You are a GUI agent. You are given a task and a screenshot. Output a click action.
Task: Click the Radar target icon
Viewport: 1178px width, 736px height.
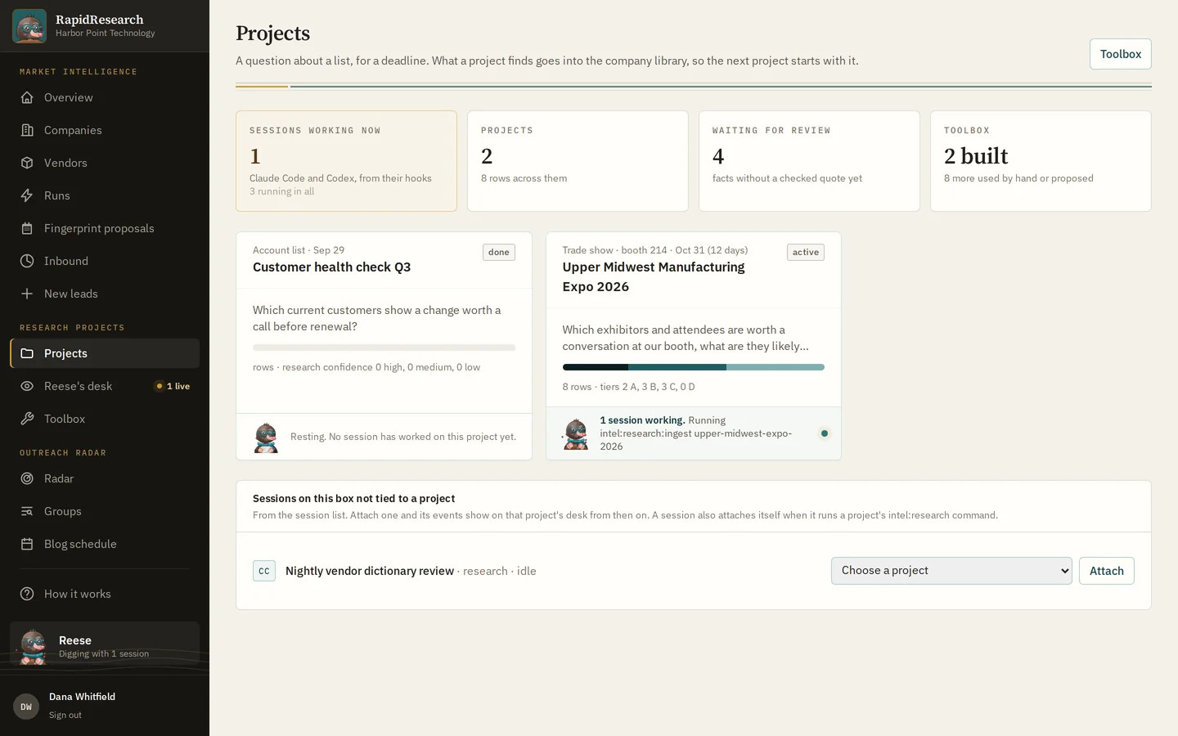pyautogui.click(x=27, y=478)
